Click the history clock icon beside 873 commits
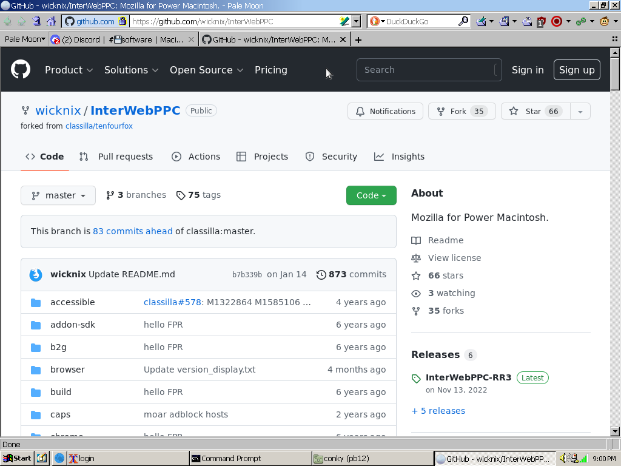 tap(321, 275)
